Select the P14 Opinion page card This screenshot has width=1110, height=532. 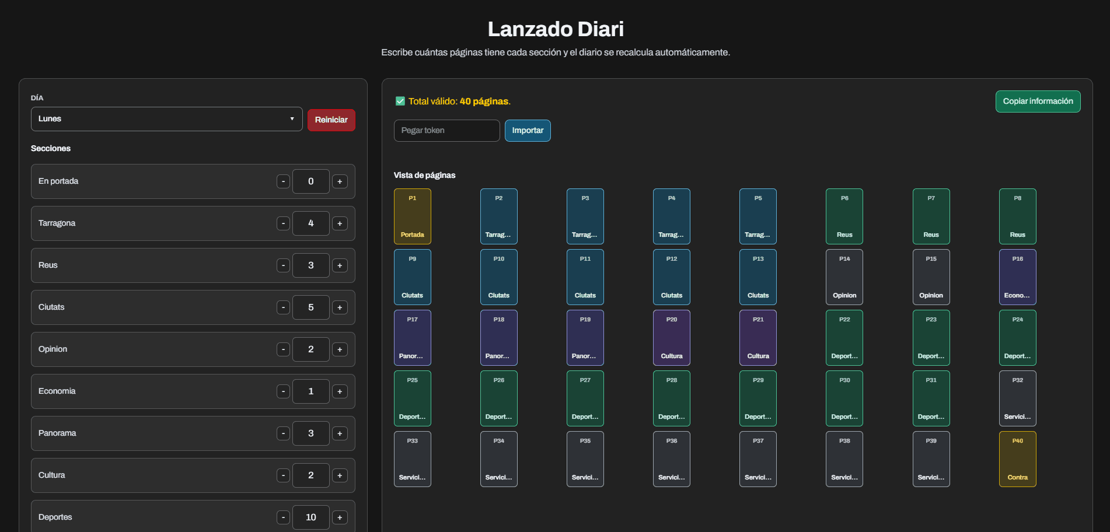point(844,277)
